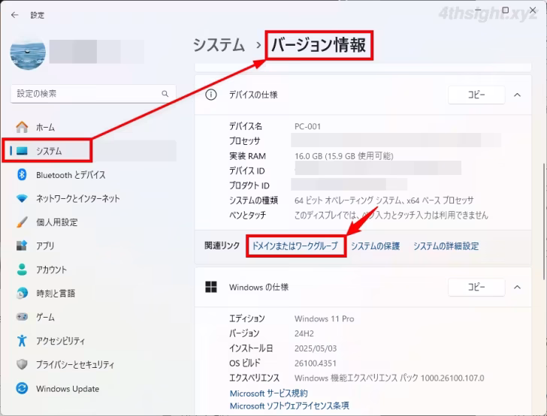The height and width of the screenshot is (416, 547).
Task: Select the OS build value 26100.4351
Action: [316, 363]
